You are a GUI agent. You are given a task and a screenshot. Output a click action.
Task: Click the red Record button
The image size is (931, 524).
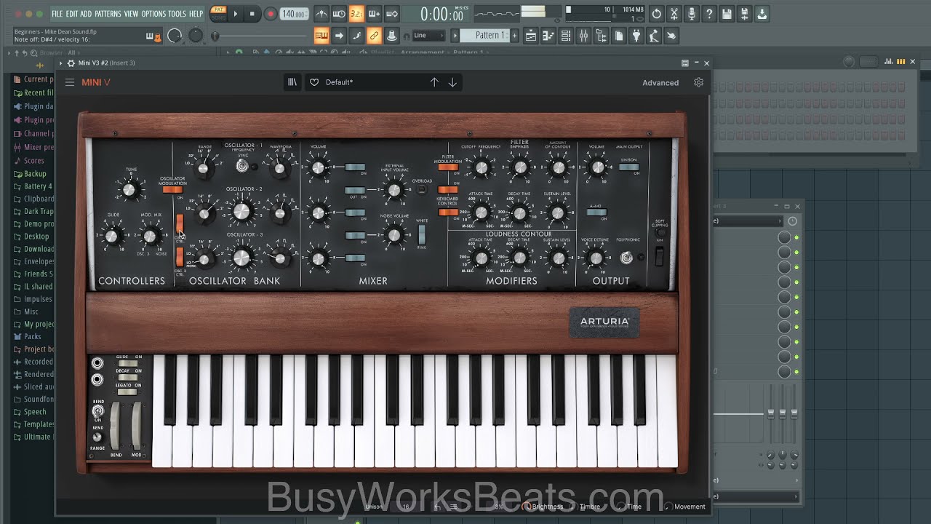click(270, 14)
